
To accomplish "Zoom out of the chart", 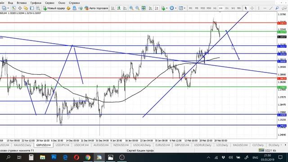I will tap(137, 8).
